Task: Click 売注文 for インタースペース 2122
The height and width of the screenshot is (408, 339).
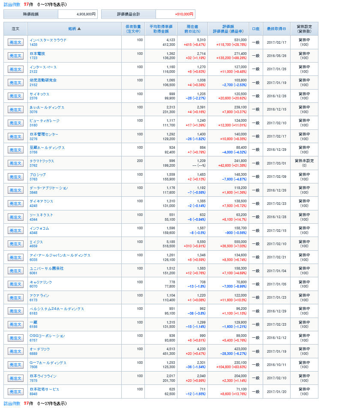Action: (x=15, y=69)
